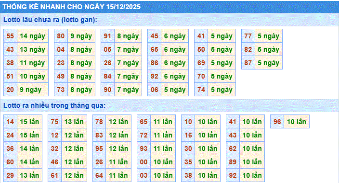Viewport: 339px width, 183px height.
Task: Select number 75 in the 13 lần row
Action: tap(54, 122)
